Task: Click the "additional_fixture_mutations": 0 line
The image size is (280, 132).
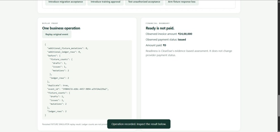Action: [x=67, y=48]
